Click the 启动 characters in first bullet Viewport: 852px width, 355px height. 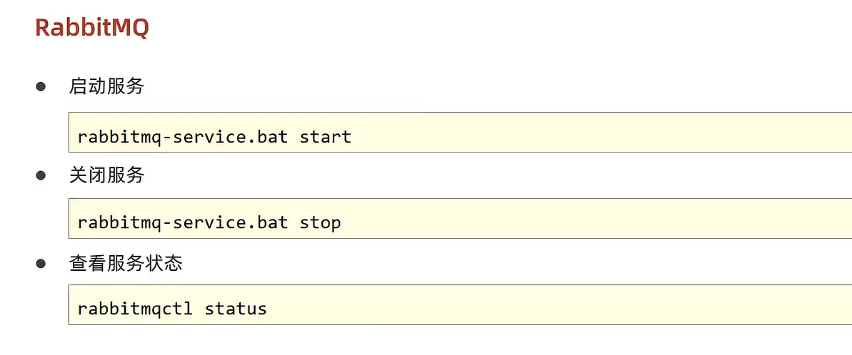(87, 86)
